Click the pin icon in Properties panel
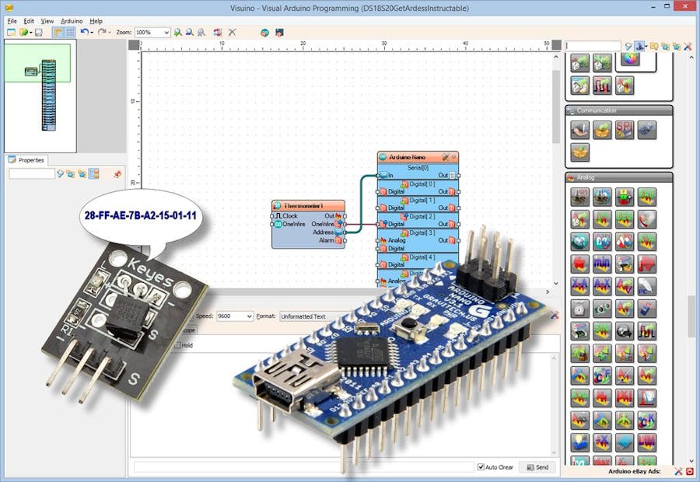The height and width of the screenshot is (482, 700). [117, 173]
